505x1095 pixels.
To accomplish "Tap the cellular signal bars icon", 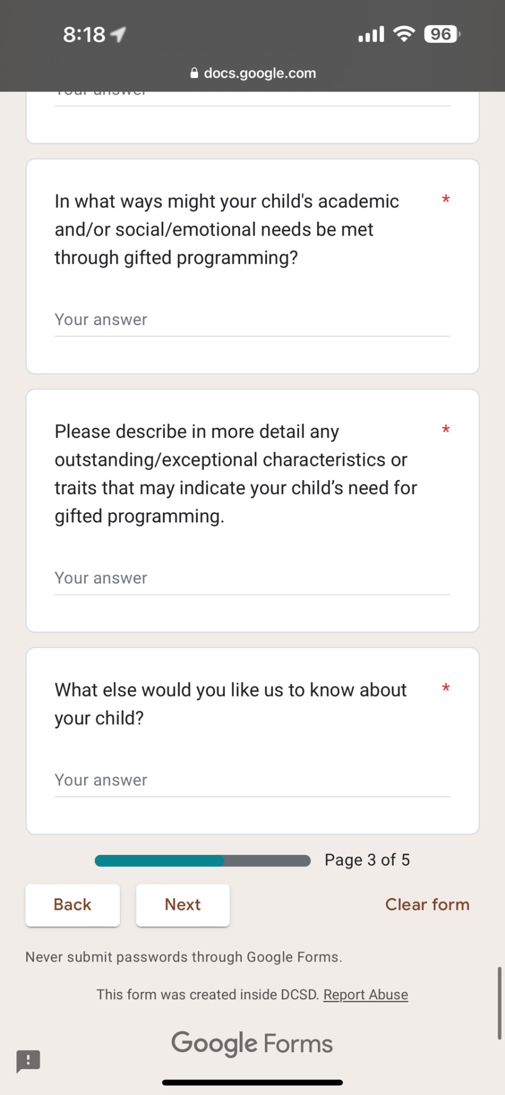I will coord(371,34).
